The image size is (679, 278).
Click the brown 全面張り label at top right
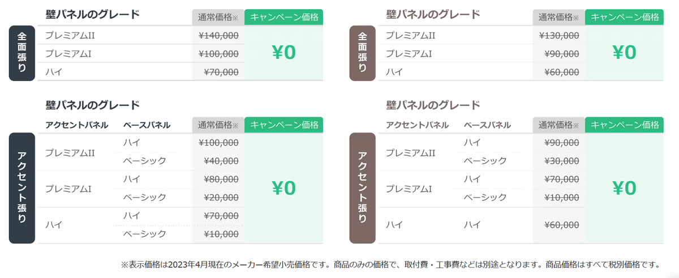pos(362,53)
